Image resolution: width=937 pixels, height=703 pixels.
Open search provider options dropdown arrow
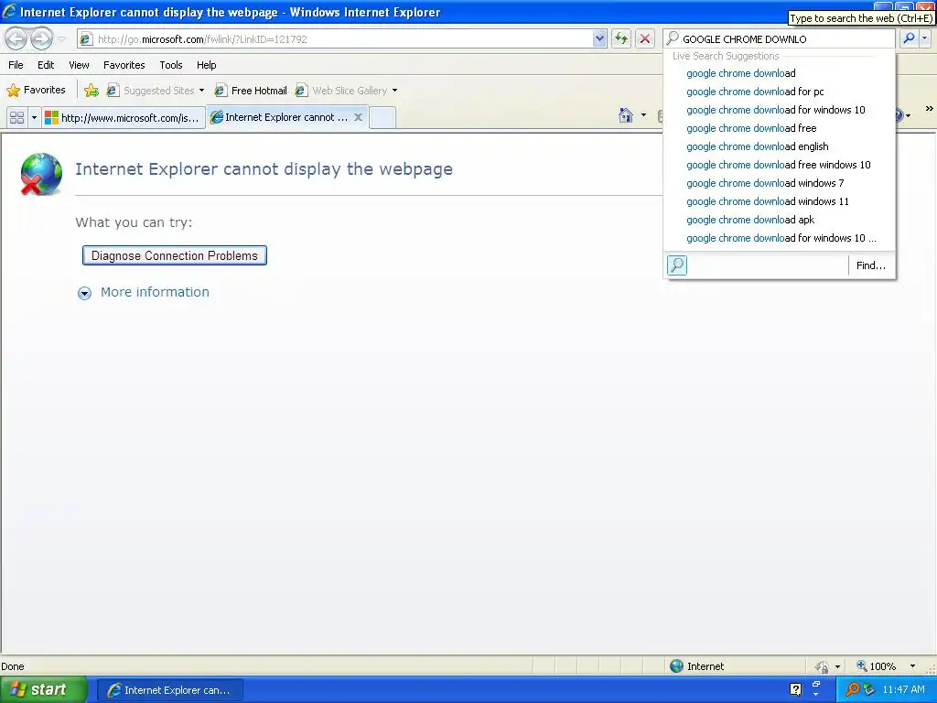coord(924,38)
